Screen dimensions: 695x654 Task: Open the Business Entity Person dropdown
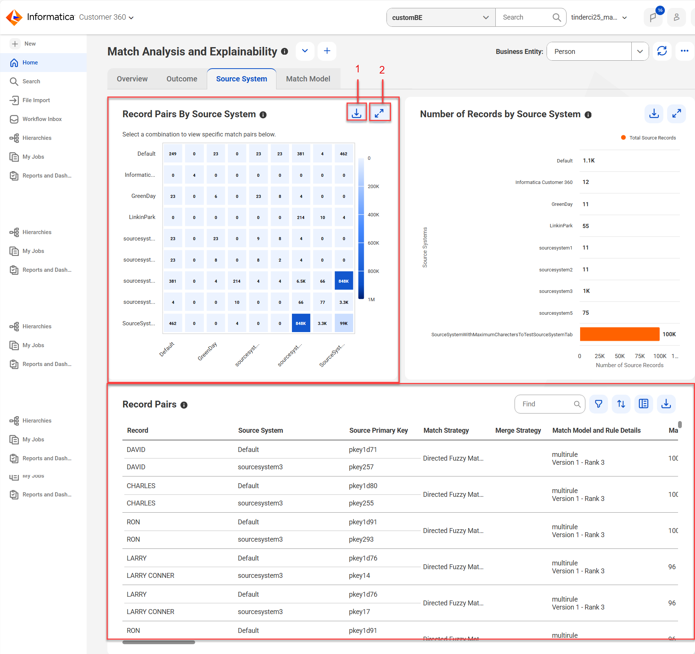pyautogui.click(x=598, y=51)
